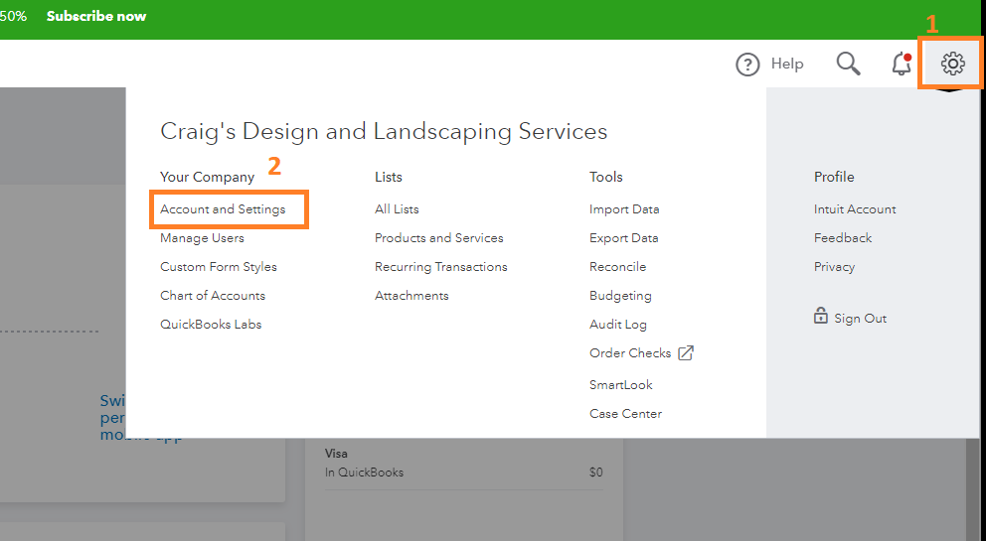This screenshot has height=541, width=986.
Task: Open Attachments list
Action: pos(411,296)
